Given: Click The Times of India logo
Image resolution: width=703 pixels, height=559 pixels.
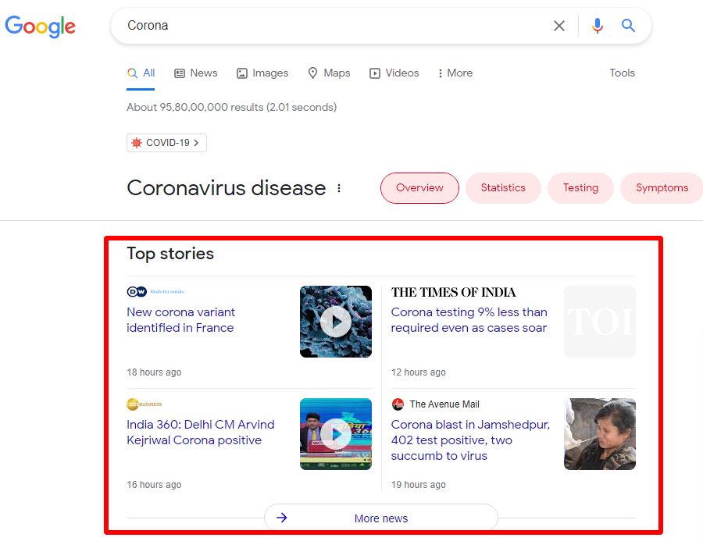Looking at the screenshot, I should [453, 292].
